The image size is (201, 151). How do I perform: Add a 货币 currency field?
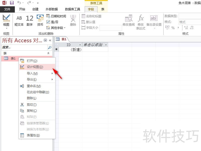coord(40,21)
